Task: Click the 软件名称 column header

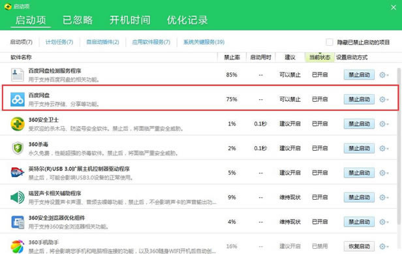Action: point(21,57)
